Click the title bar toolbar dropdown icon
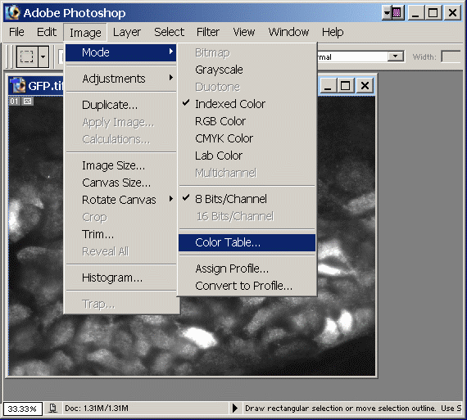 (x=393, y=13)
